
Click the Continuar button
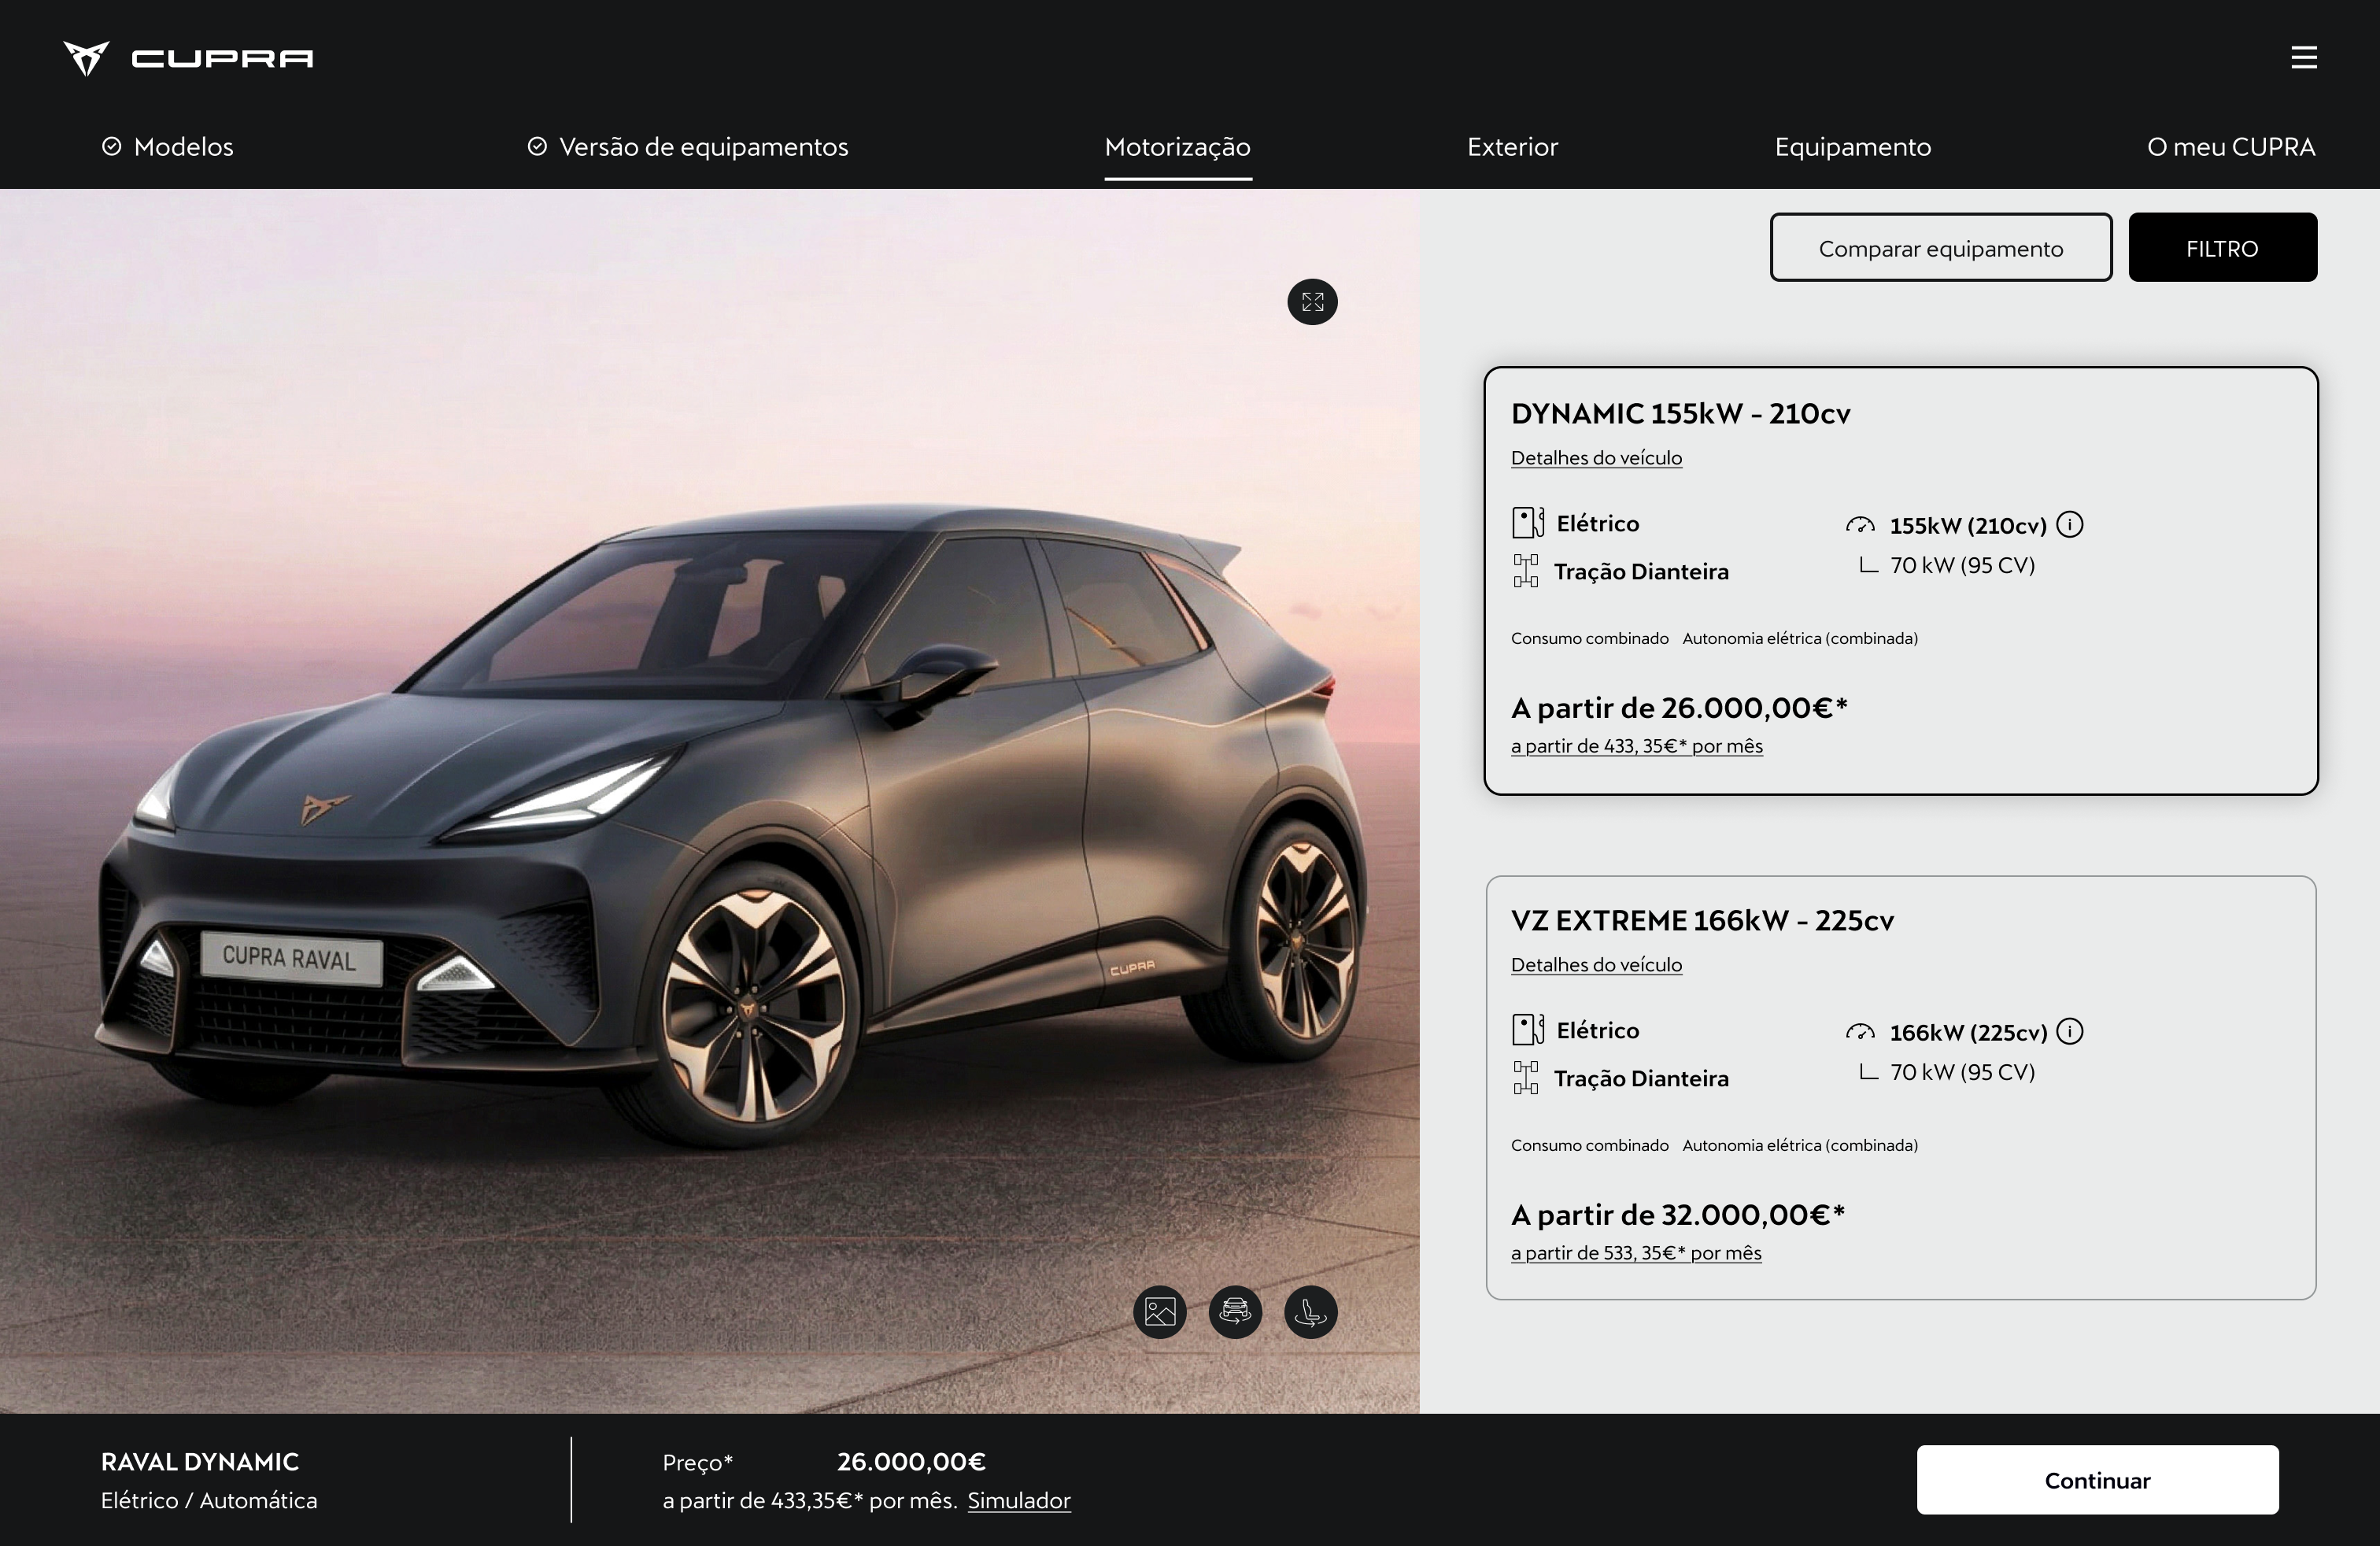[2097, 1480]
